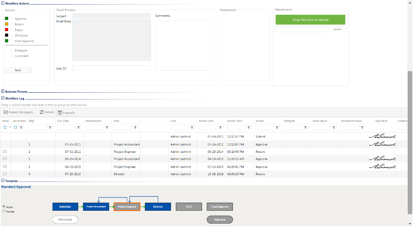
Task: Select the Names radio option in Template
Action: 4,211
